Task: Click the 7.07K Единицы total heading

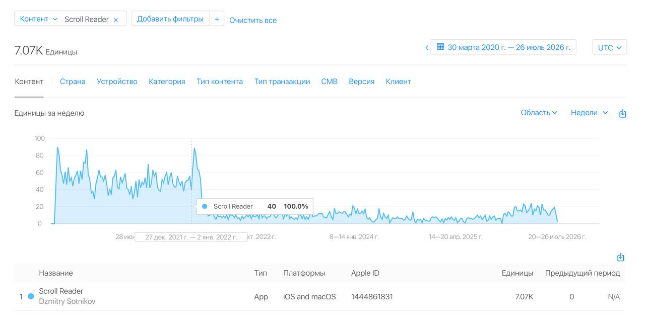Action: (x=46, y=50)
